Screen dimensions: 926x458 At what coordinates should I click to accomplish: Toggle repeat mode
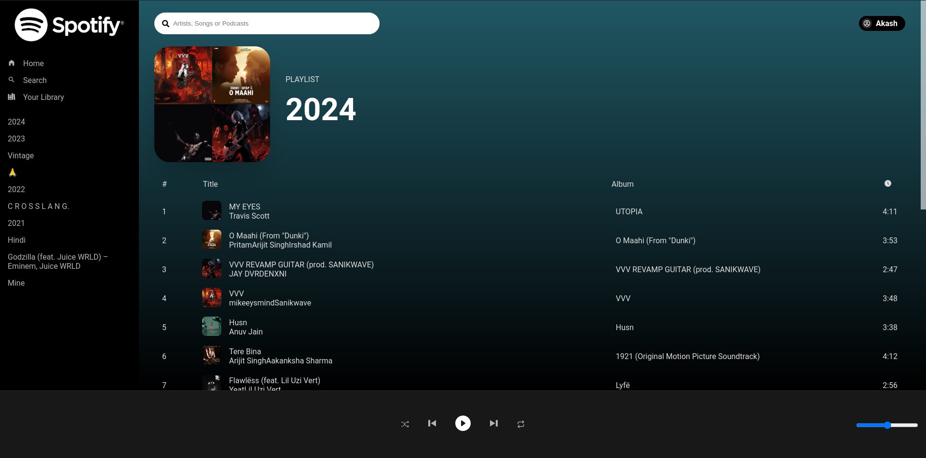click(521, 424)
